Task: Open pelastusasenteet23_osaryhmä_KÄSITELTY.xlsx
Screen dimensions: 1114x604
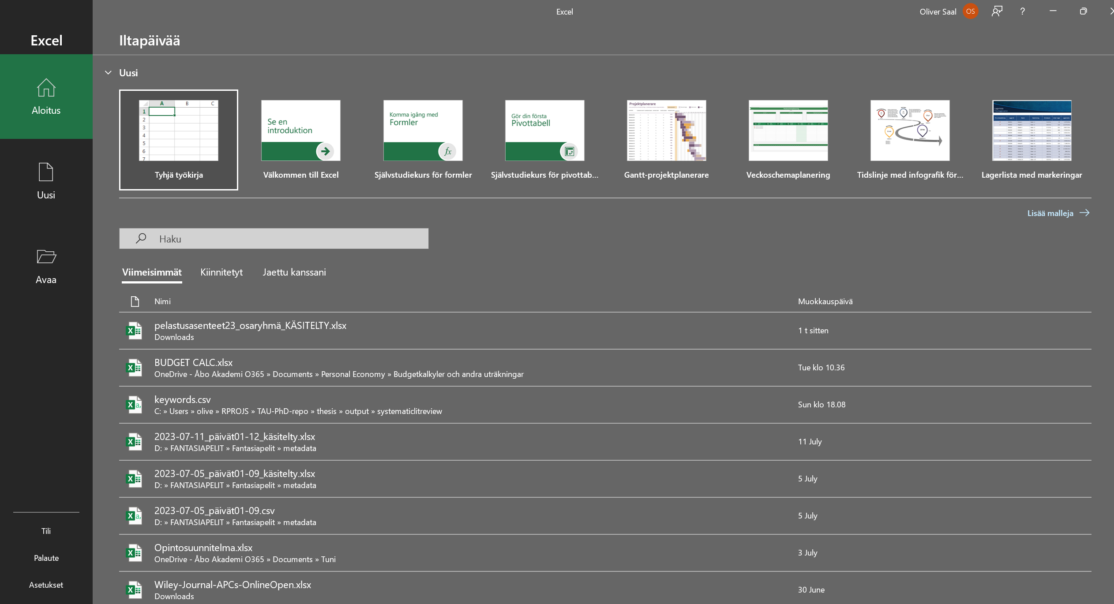Action: tap(605, 331)
